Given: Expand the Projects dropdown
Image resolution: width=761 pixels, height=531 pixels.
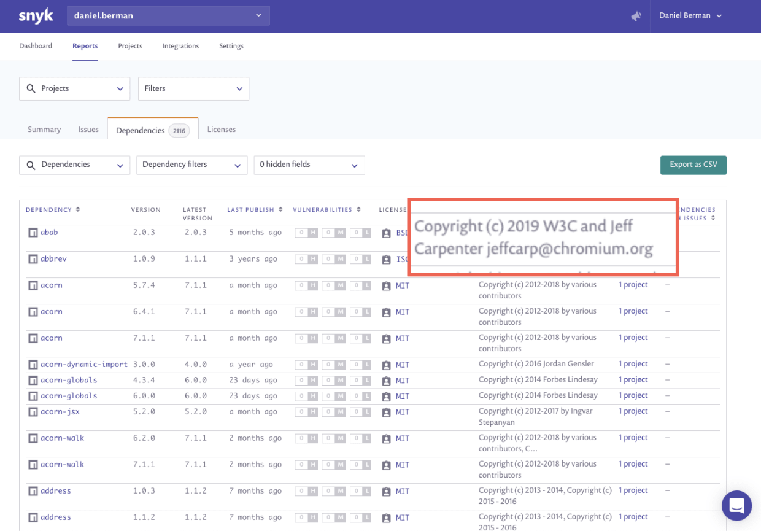Looking at the screenshot, I should coord(75,89).
